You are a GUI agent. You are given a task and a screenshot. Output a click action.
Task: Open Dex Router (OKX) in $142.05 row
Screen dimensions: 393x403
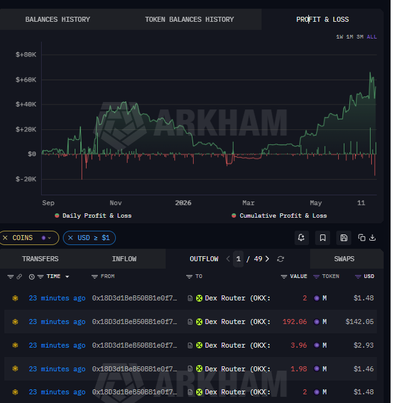point(238,322)
